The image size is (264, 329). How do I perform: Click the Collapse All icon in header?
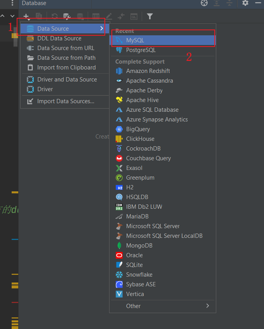click(x=229, y=3)
